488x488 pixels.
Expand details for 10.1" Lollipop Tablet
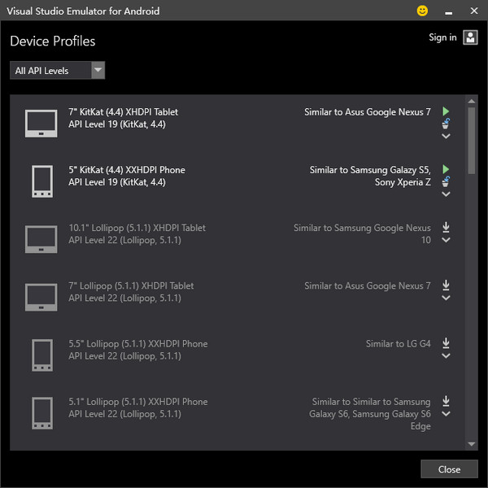(446, 240)
